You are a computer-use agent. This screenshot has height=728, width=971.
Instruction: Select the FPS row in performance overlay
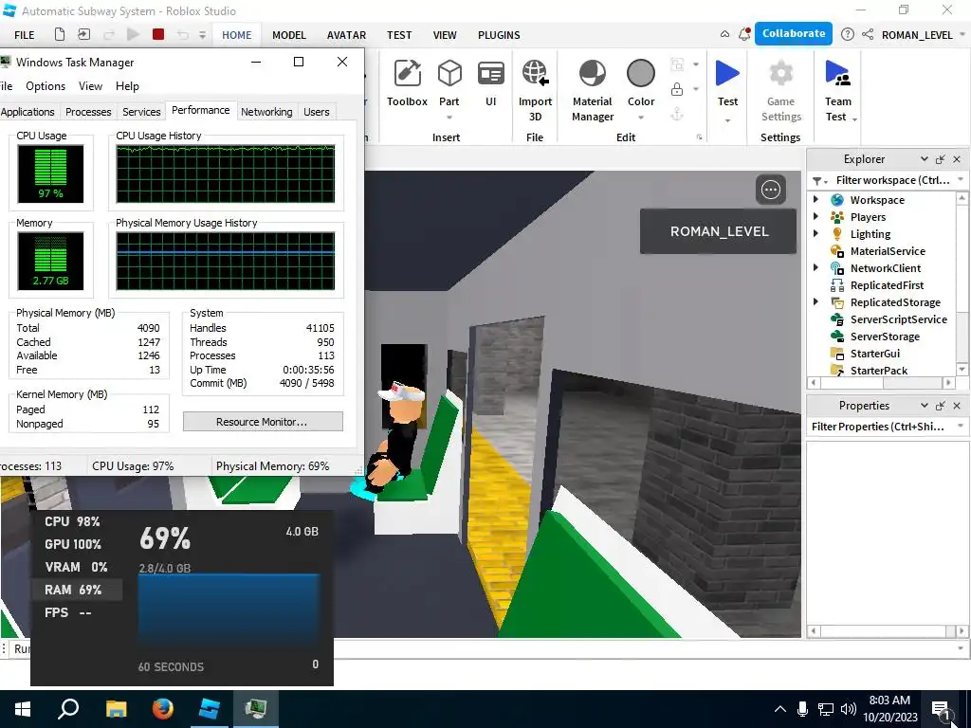point(77,612)
